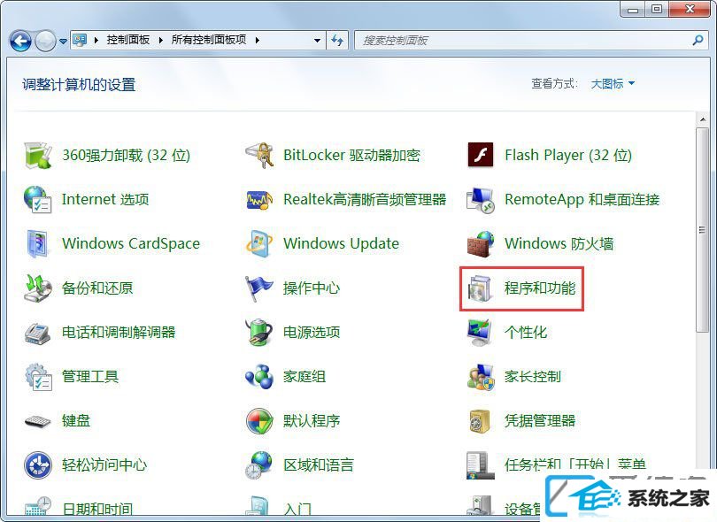
Task: Open recent pages dropdown beside forward button
Action: coord(63,41)
